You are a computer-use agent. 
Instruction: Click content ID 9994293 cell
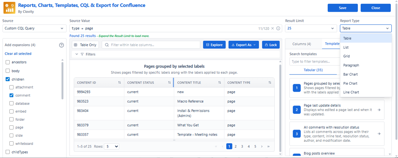(99, 92)
